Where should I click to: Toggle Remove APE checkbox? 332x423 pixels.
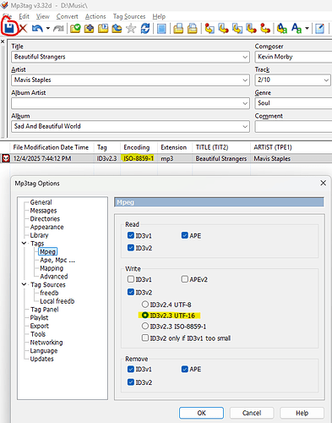[x=185, y=369]
